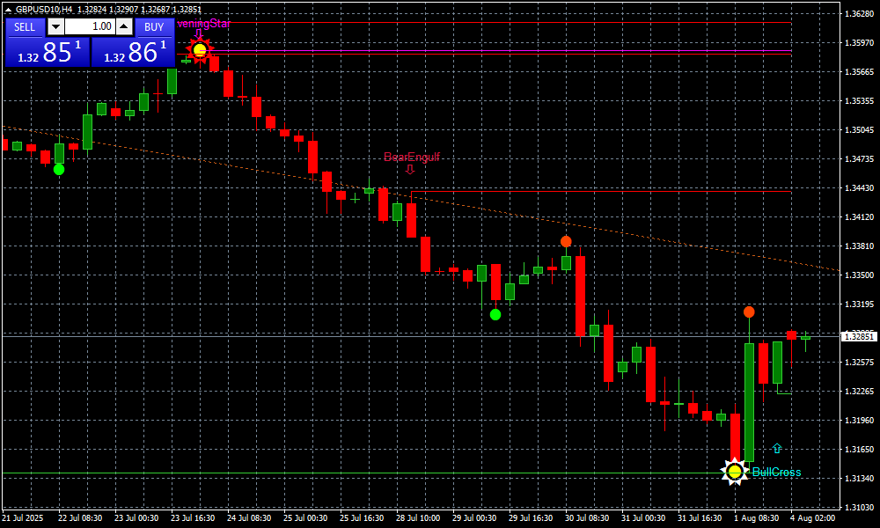Click the red BearEngulf down arrow
This screenshot has height=528, width=880.
(410, 170)
